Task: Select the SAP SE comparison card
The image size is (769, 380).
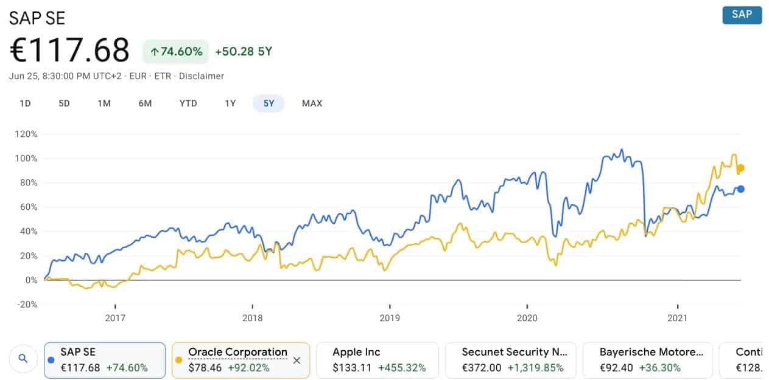Action: 105,360
